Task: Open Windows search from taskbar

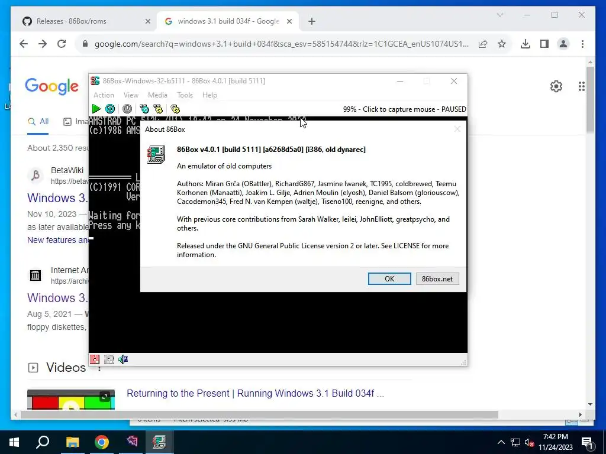Action: click(x=43, y=442)
